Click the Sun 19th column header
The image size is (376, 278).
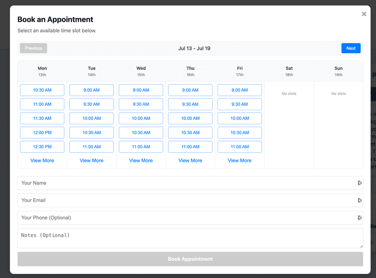pyautogui.click(x=339, y=71)
